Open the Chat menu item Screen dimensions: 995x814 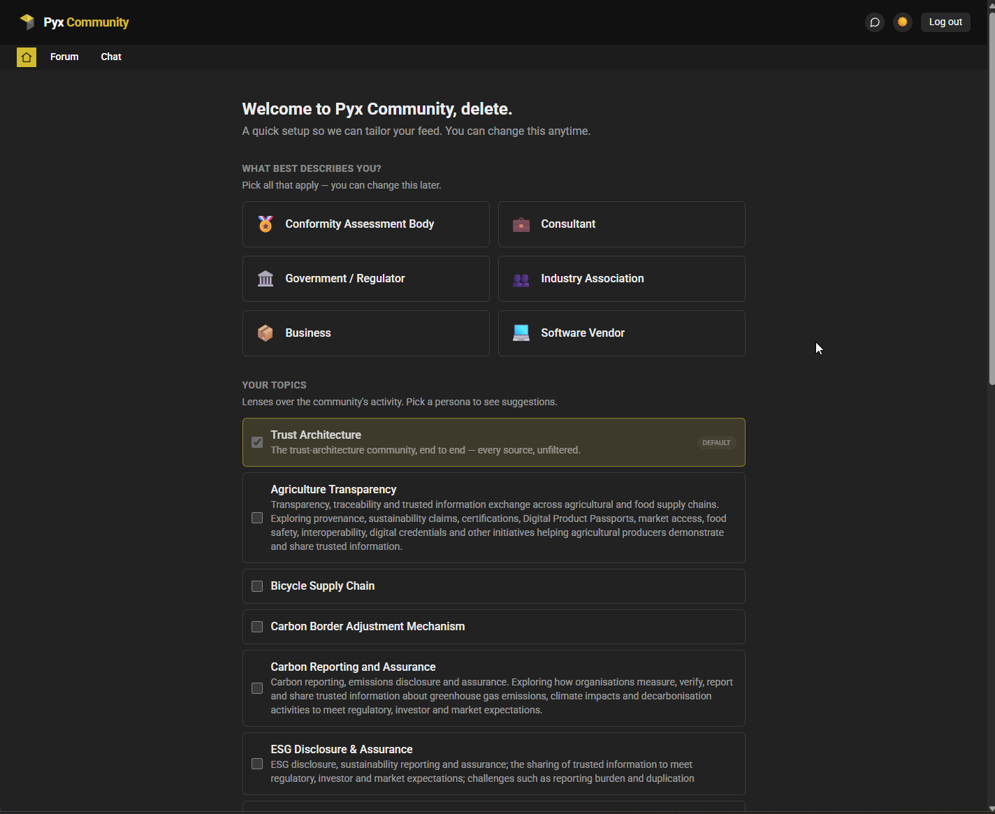coord(111,57)
